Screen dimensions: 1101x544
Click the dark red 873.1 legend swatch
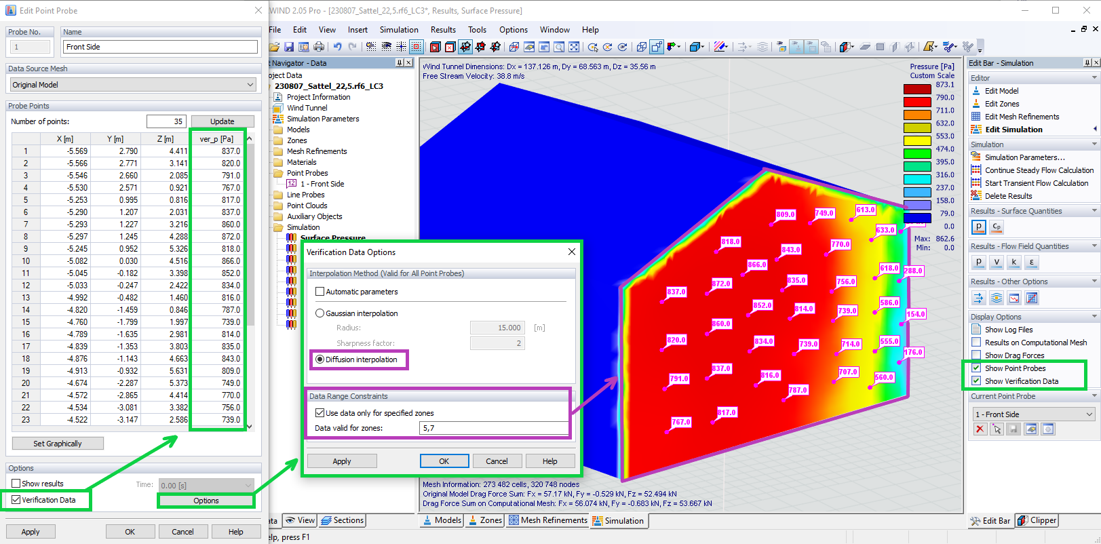(x=917, y=89)
